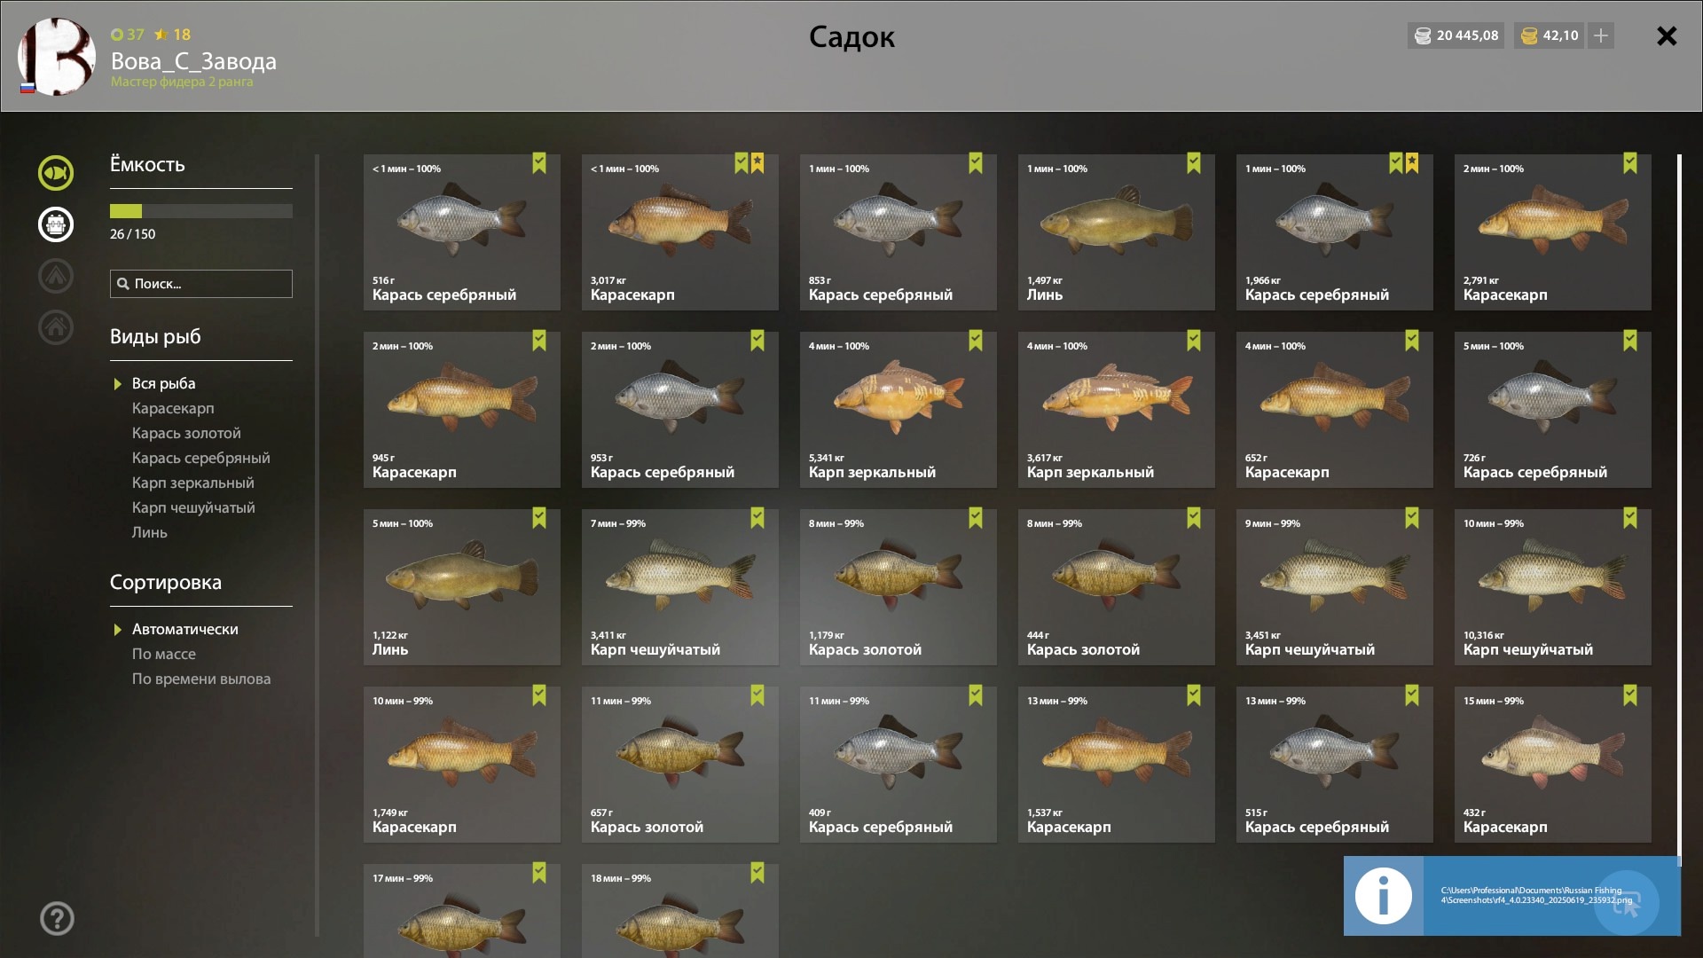Filter fish list by Карп зеркальный
The image size is (1703, 958).
pos(192,483)
